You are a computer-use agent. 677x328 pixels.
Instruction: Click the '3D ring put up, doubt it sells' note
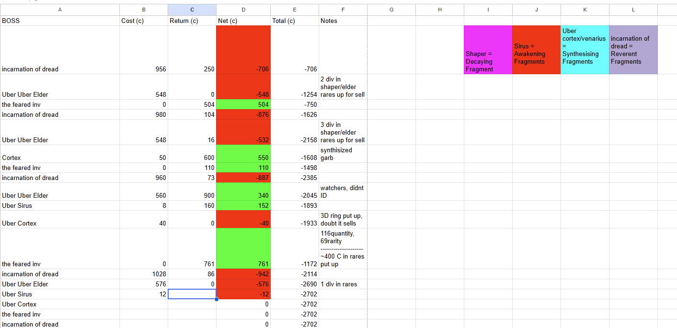pyautogui.click(x=343, y=219)
